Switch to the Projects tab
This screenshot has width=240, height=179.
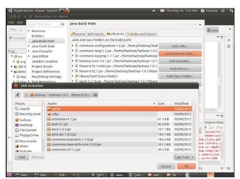[96, 34]
